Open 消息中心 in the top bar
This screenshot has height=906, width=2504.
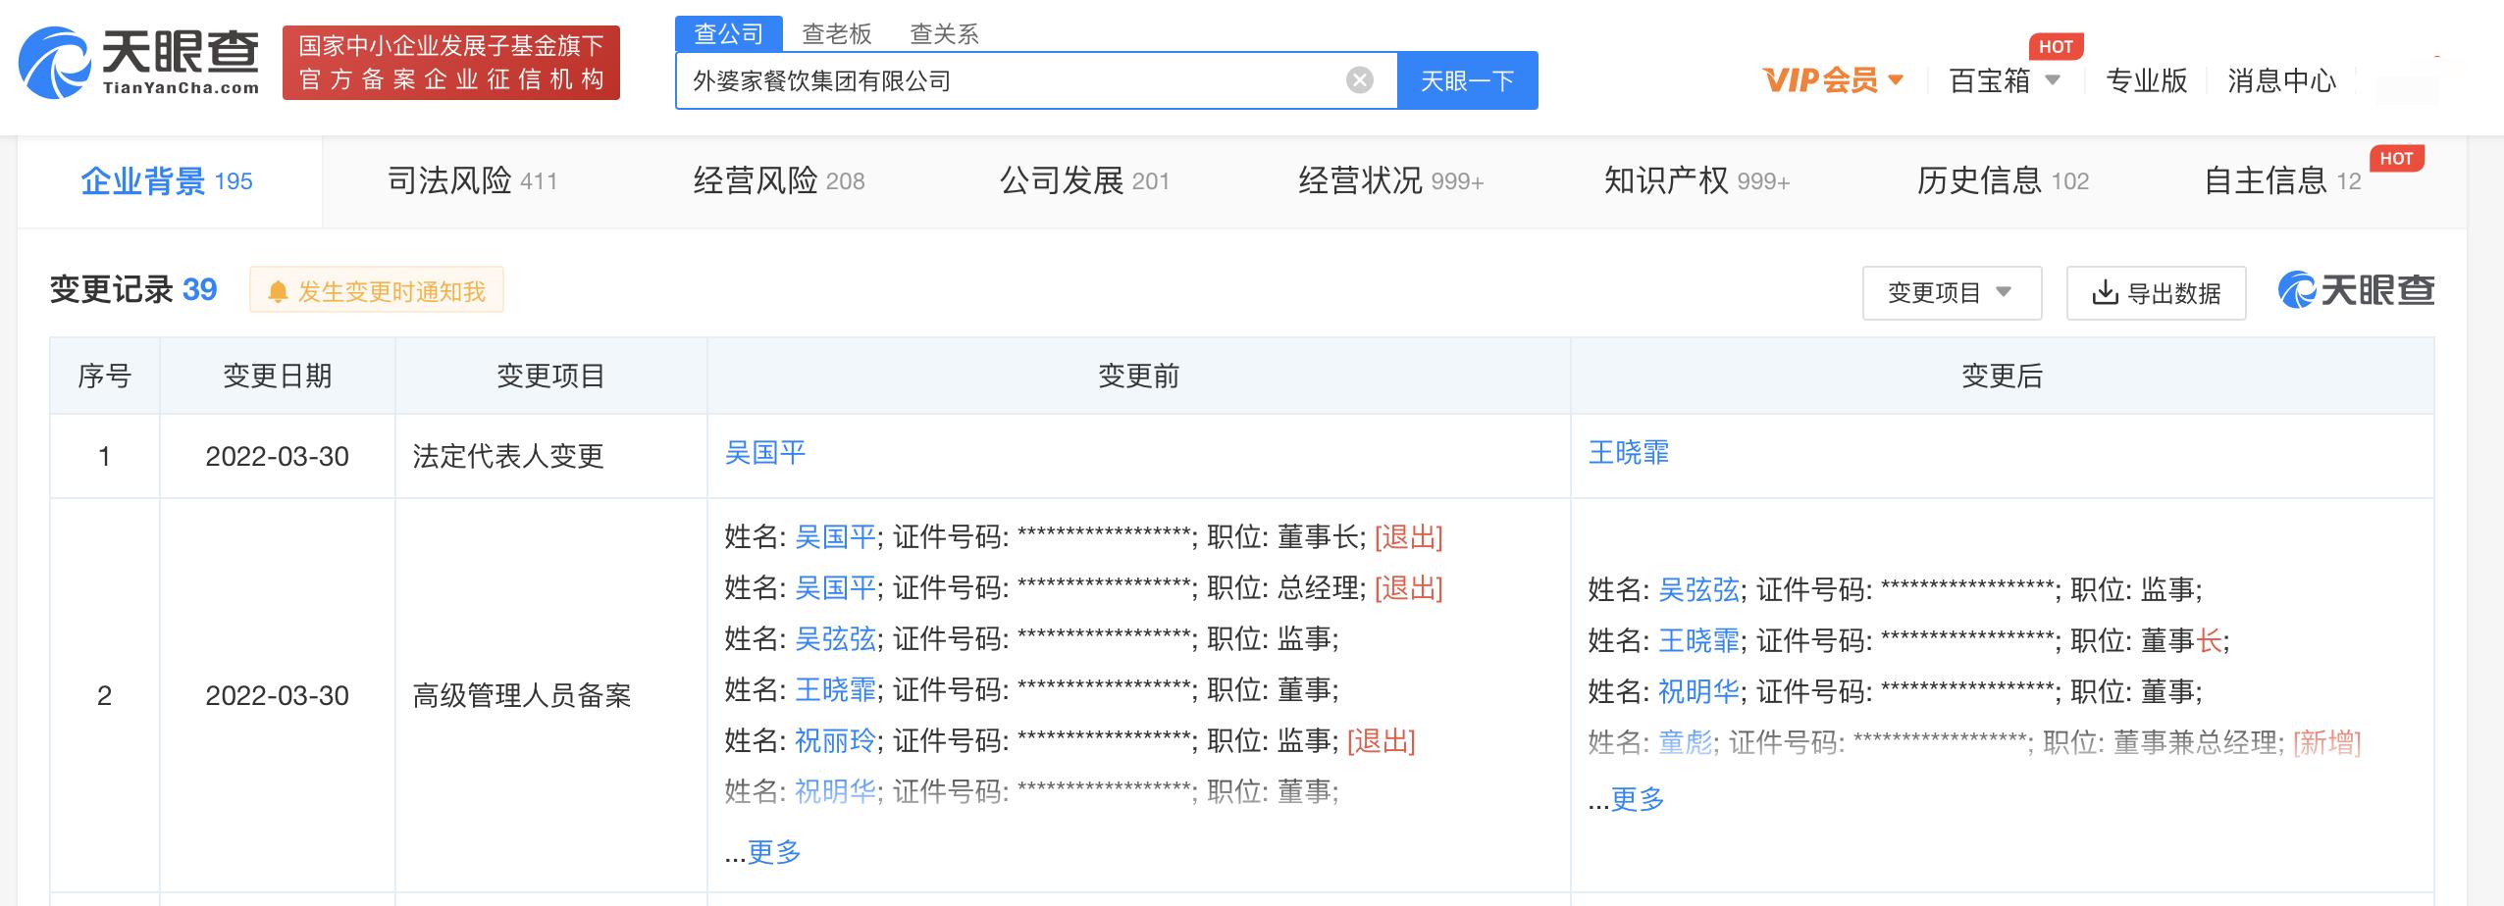2281,80
